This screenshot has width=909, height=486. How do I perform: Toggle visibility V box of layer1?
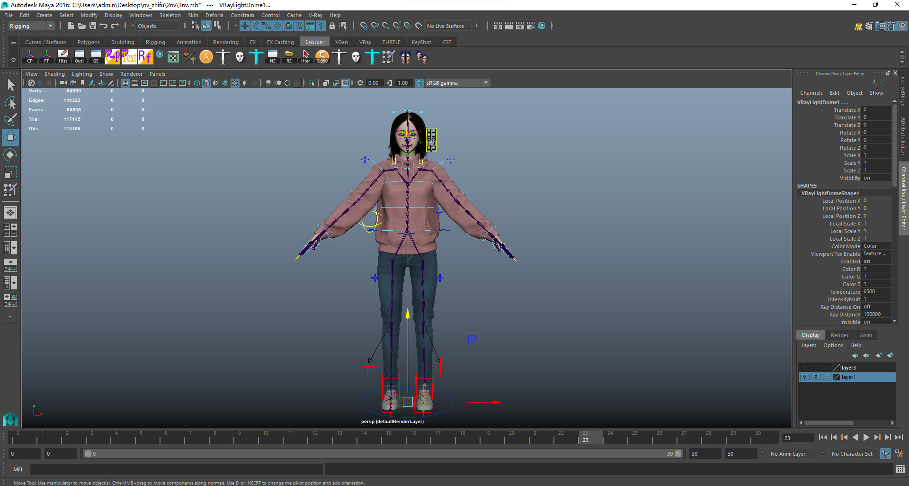click(805, 377)
